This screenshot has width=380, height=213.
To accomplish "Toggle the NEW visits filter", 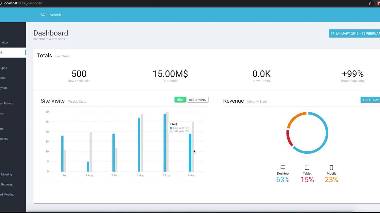I will click(180, 100).
